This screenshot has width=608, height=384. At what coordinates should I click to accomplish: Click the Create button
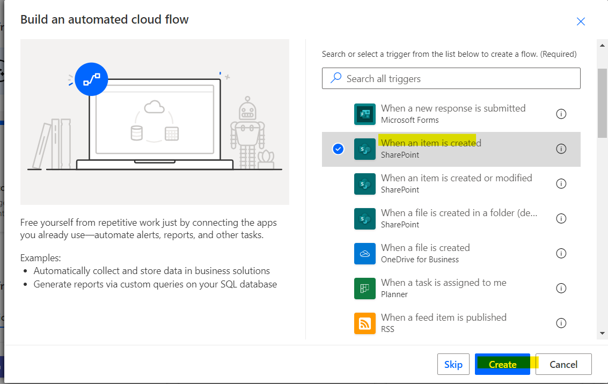[502, 364]
